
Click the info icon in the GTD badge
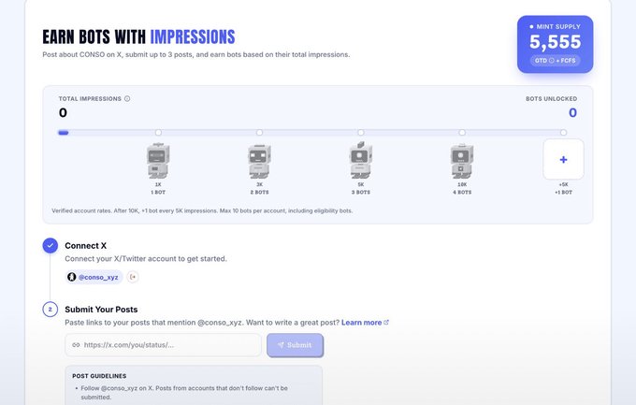click(x=551, y=61)
